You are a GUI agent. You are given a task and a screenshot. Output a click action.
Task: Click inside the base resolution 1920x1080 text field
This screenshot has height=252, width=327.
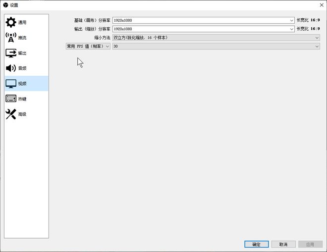198,20
